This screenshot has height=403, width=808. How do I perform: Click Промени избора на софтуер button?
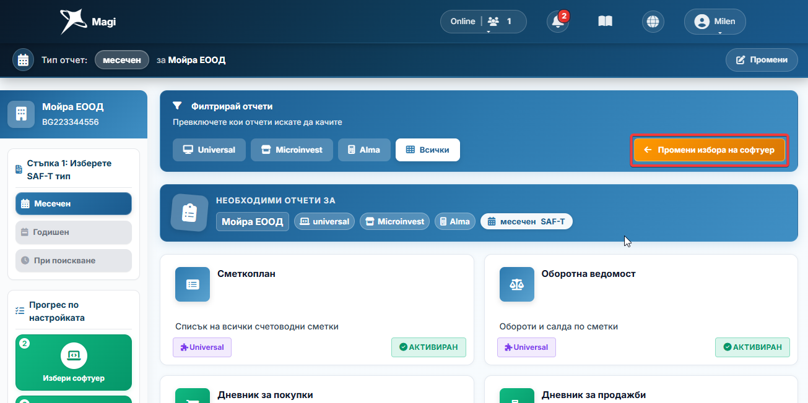point(709,150)
